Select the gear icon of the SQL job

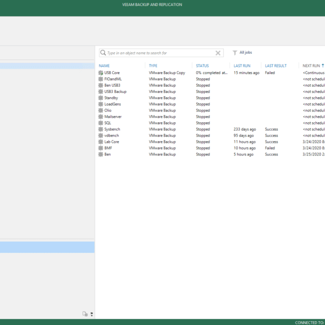click(x=101, y=123)
